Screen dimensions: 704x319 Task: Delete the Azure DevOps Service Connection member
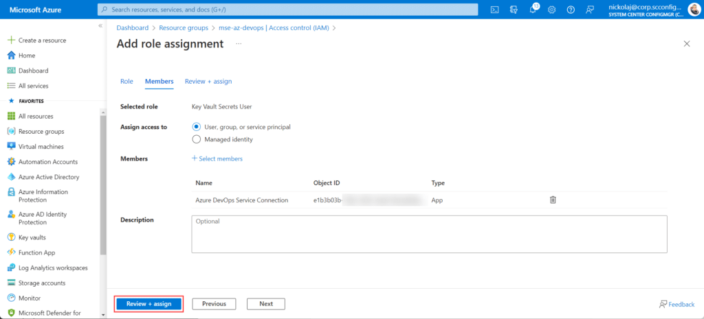tap(553, 200)
